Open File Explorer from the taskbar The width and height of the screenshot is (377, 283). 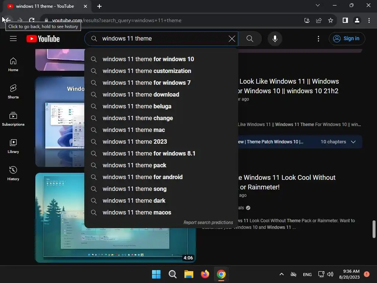[189, 274]
